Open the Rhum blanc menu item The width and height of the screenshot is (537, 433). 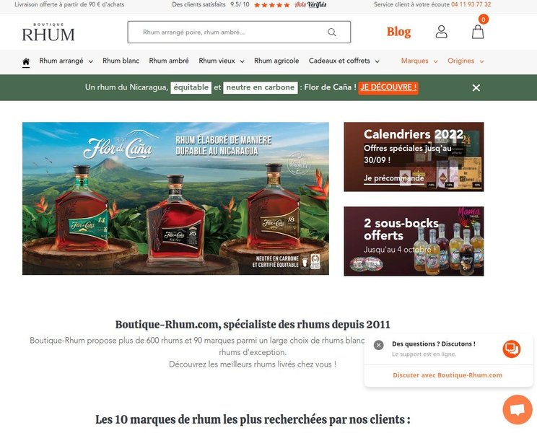click(x=121, y=61)
